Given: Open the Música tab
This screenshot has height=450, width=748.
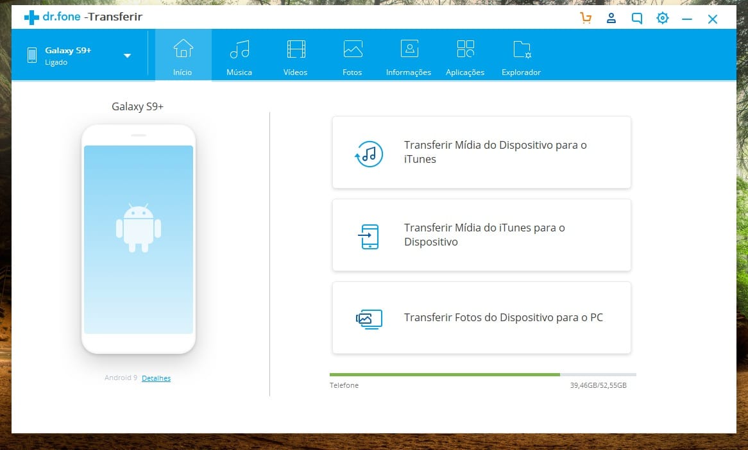Looking at the screenshot, I should pyautogui.click(x=239, y=56).
